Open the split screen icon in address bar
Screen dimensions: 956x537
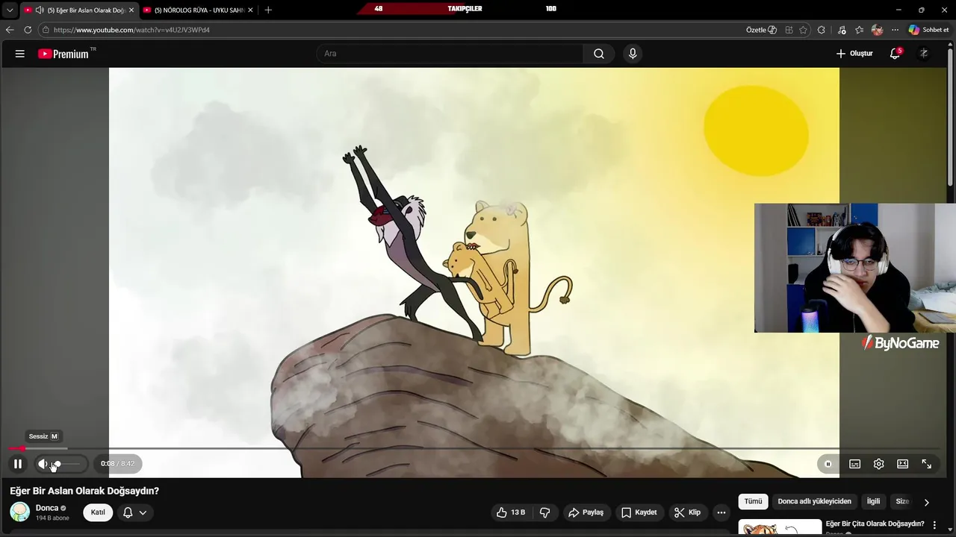pos(789,30)
